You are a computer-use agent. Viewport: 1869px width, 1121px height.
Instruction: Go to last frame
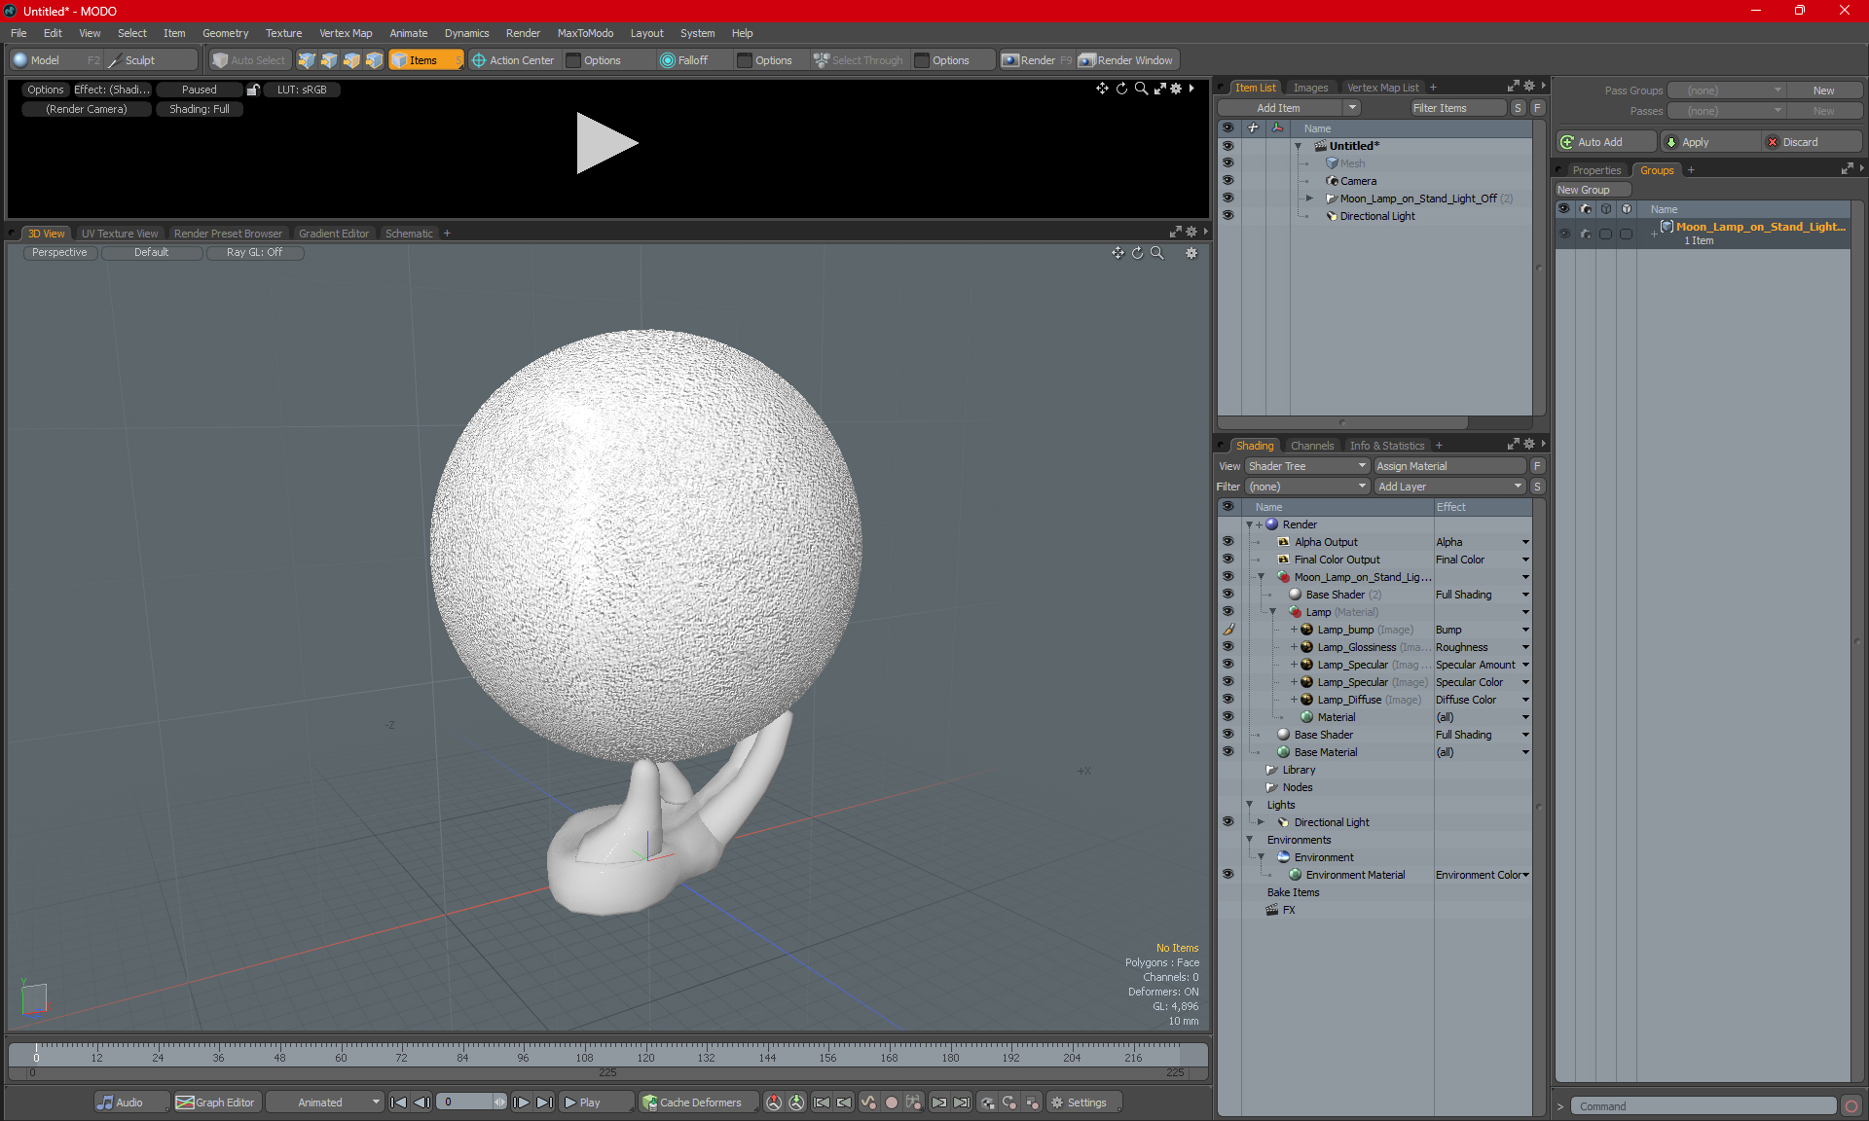coord(545,1103)
